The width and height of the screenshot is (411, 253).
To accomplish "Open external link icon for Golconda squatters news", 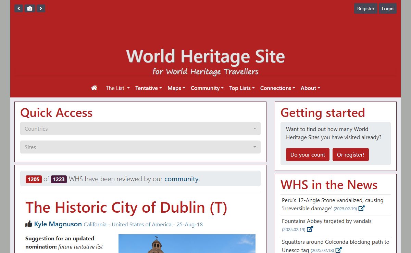I will (x=338, y=250).
